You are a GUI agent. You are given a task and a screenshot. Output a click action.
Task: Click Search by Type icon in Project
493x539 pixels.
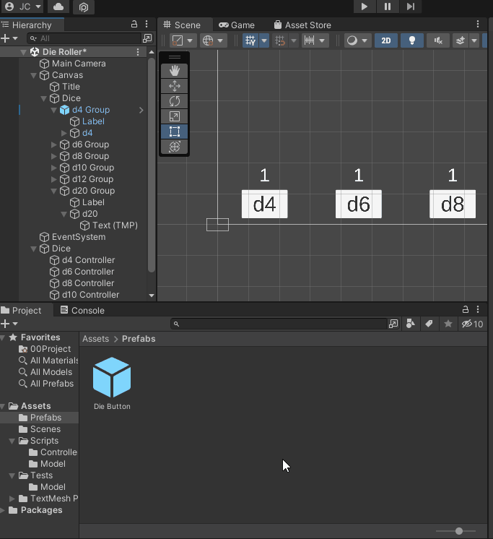pyautogui.click(x=410, y=324)
